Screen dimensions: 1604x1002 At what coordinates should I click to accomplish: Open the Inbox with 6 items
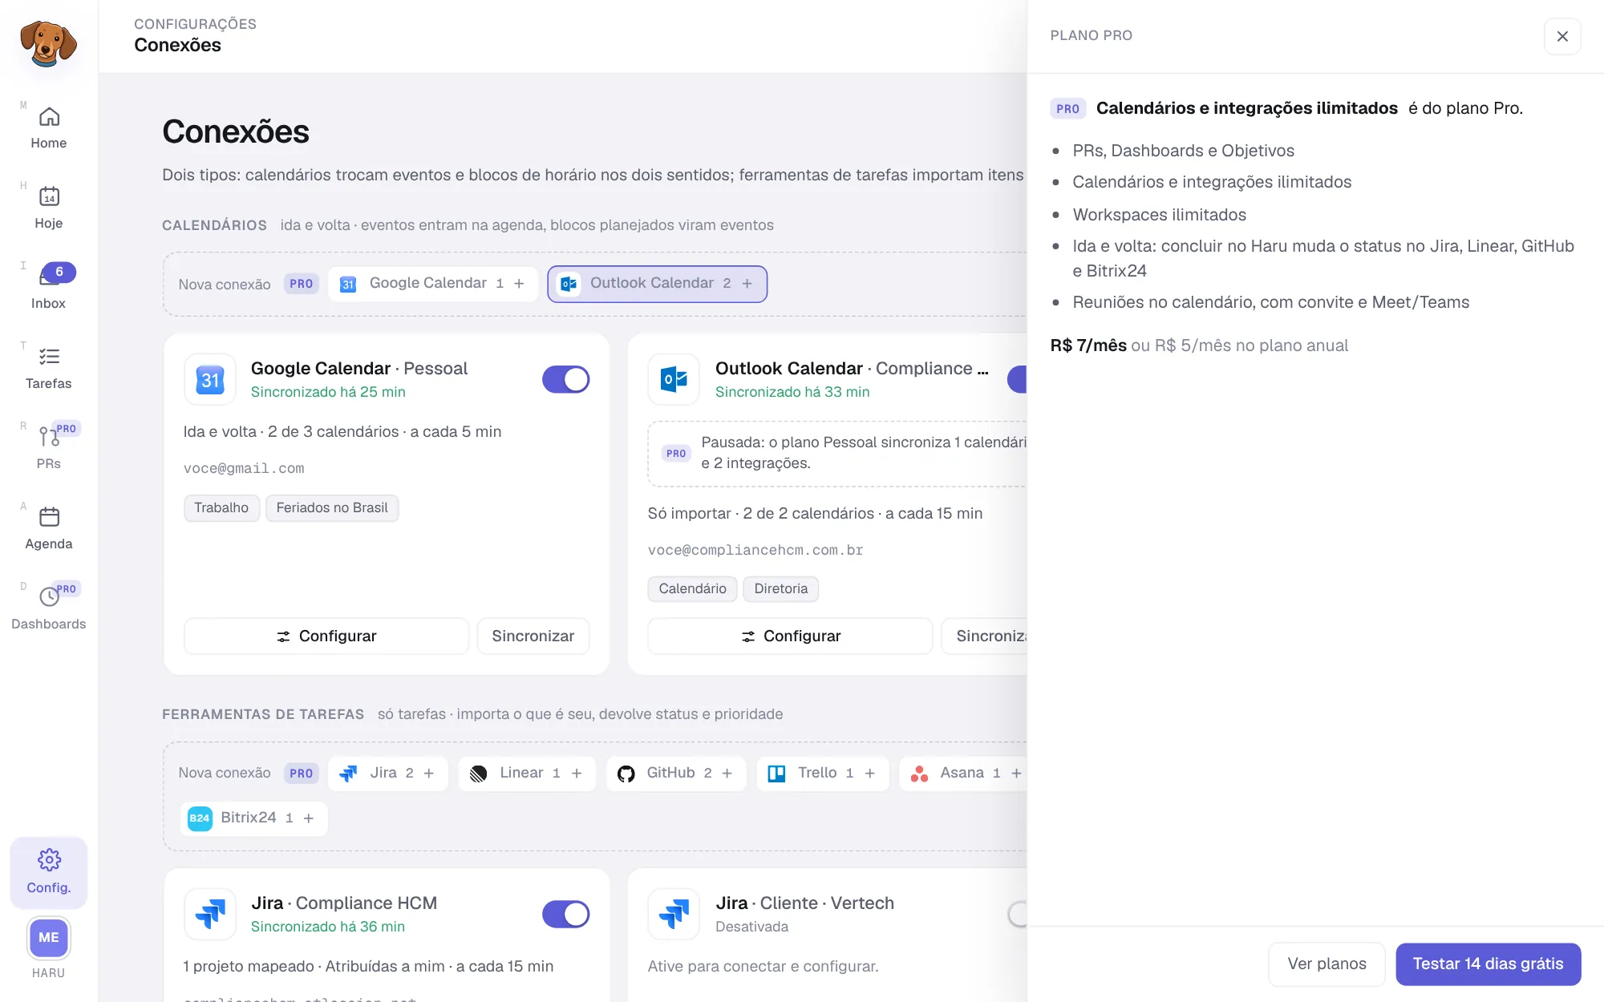tap(49, 289)
